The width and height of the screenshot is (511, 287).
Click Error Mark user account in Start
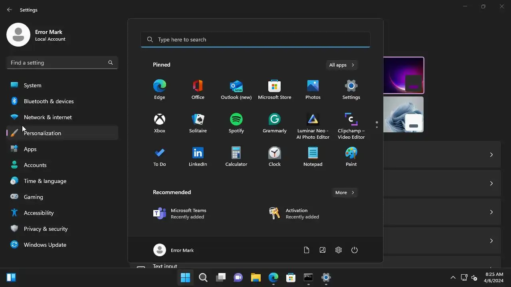[x=174, y=250]
